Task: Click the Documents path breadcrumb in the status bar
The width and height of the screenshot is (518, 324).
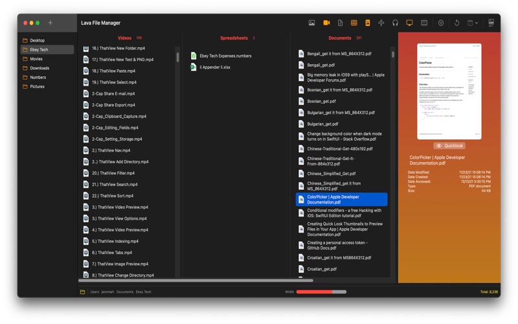Action: tap(125, 292)
